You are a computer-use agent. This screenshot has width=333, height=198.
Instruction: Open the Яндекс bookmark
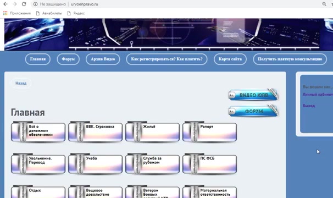tap(76, 13)
